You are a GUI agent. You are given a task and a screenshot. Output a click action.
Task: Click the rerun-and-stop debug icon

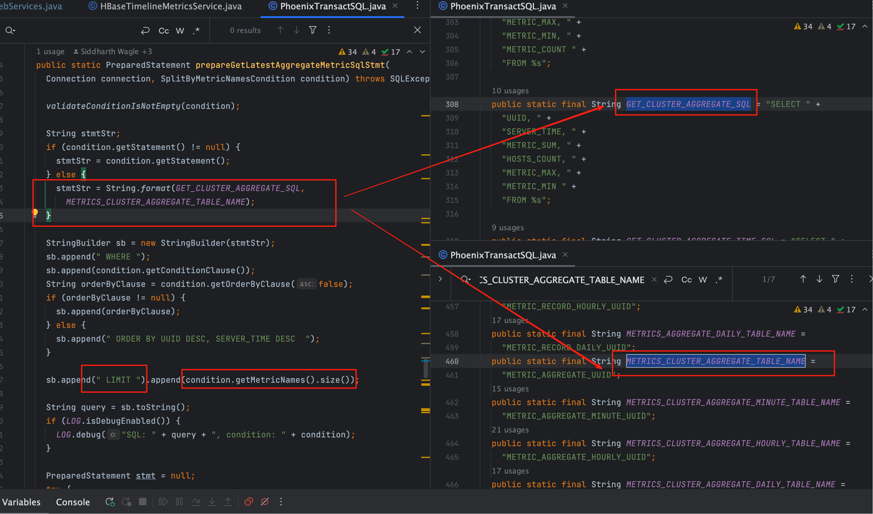pyautogui.click(x=126, y=502)
